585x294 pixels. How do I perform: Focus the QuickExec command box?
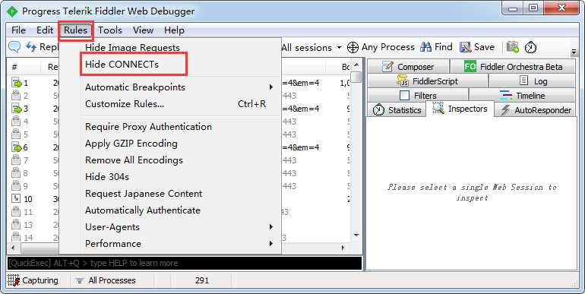pos(185,263)
